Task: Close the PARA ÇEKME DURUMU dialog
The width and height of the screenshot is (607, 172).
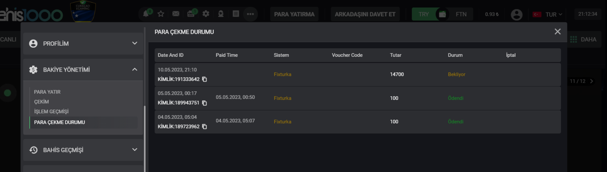Action: (558, 32)
